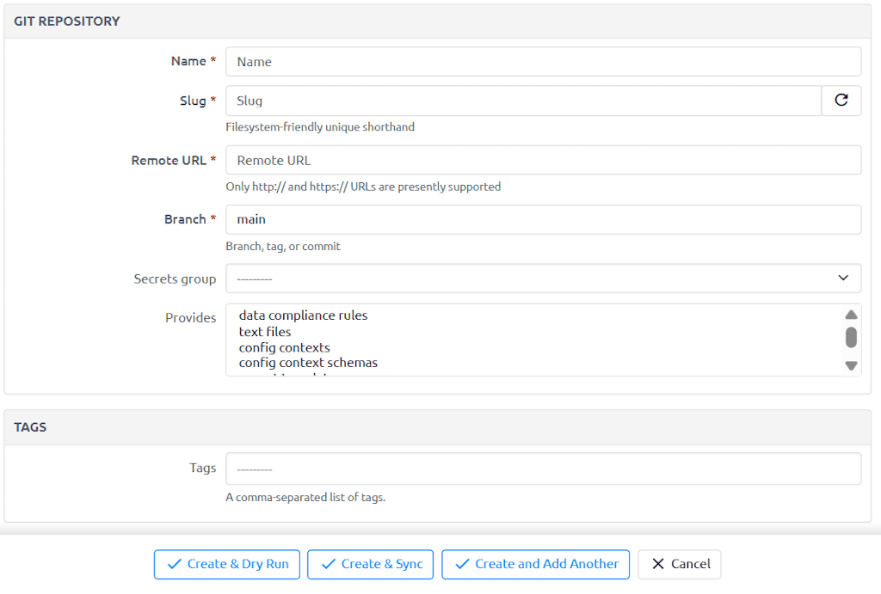Select config contexts option

coord(284,347)
